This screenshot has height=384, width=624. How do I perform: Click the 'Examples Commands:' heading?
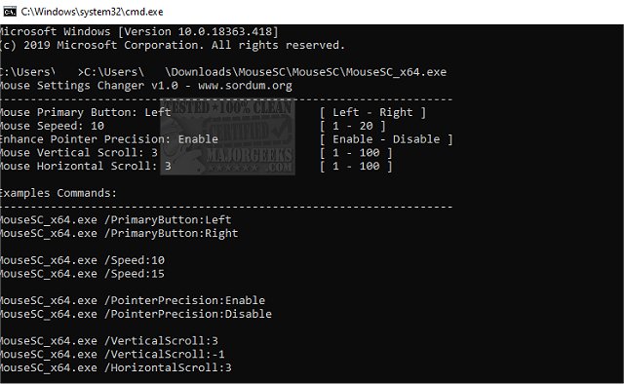click(x=58, y=193)
